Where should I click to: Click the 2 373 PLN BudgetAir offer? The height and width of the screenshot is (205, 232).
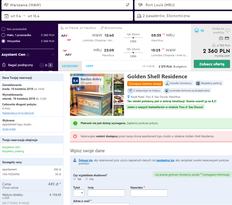(173, 67)
